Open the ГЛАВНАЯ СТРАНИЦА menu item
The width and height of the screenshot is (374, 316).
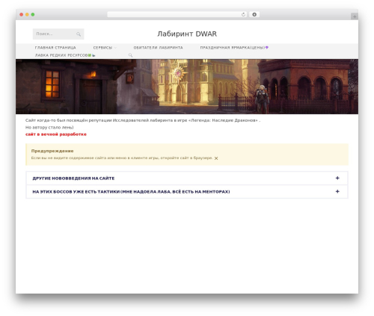click(x=55, y=48)
